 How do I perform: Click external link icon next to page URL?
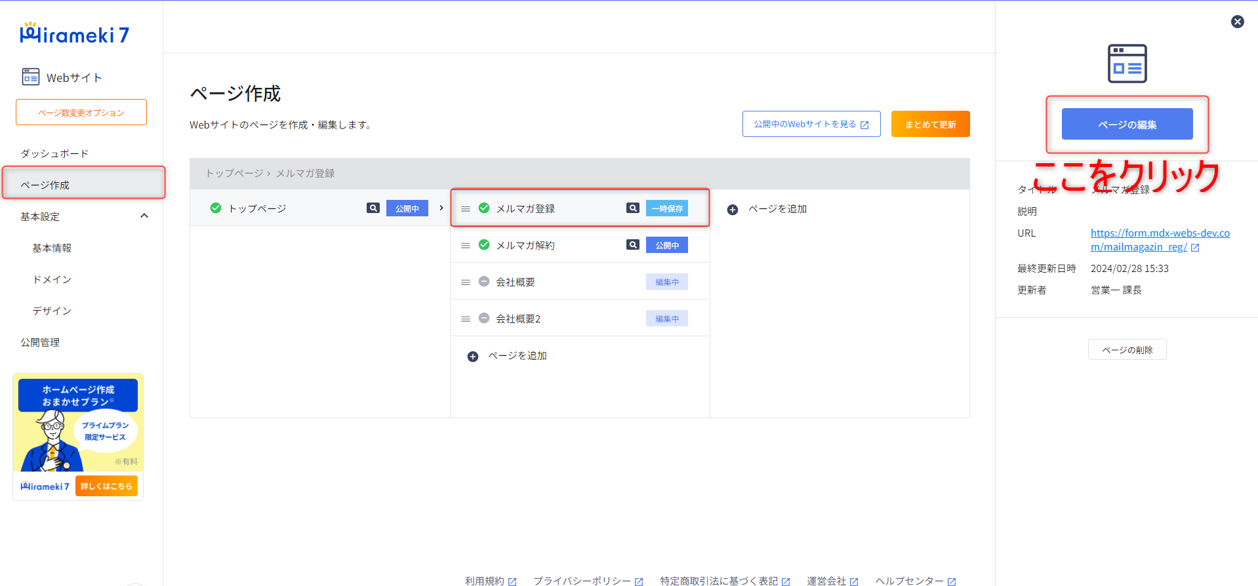[1195, 248]
